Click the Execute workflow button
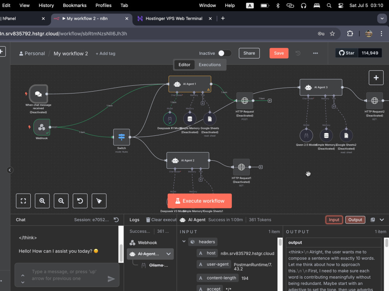Viewport: 389px width, 291px height. [200, 201]
